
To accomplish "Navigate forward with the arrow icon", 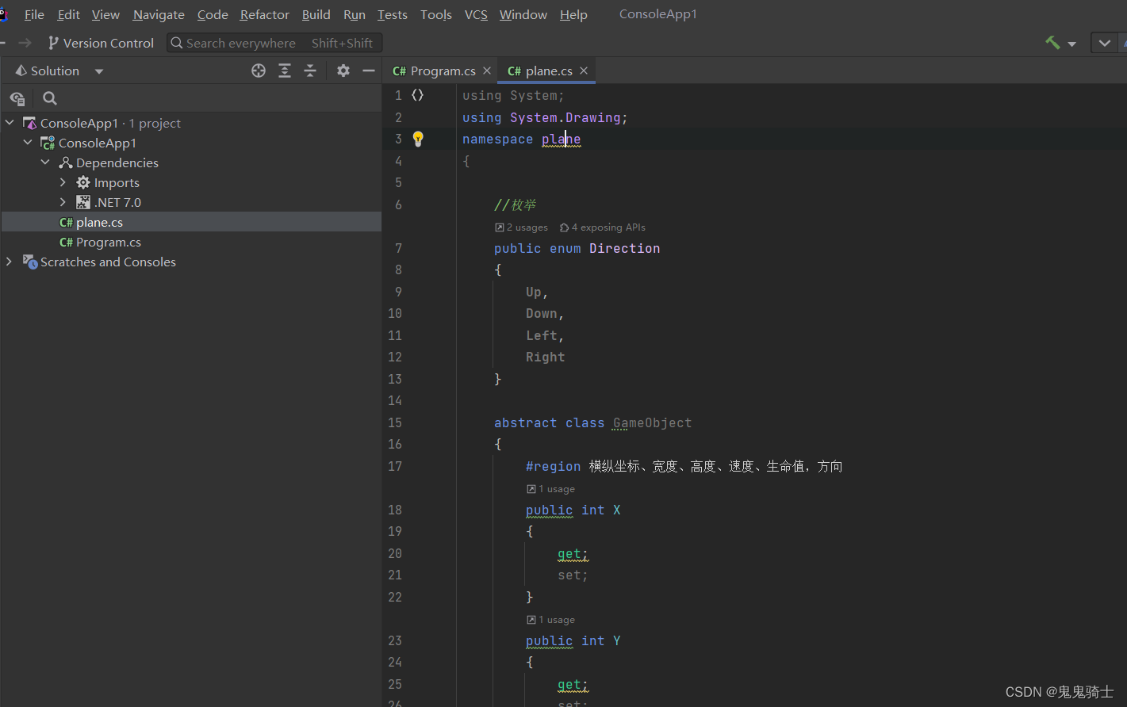I will pos(25,43).
